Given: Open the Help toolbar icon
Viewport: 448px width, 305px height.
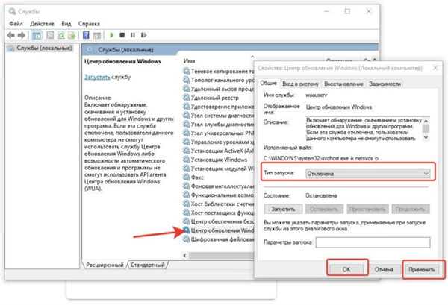Looking at the screenshot, I should point(86,35).
